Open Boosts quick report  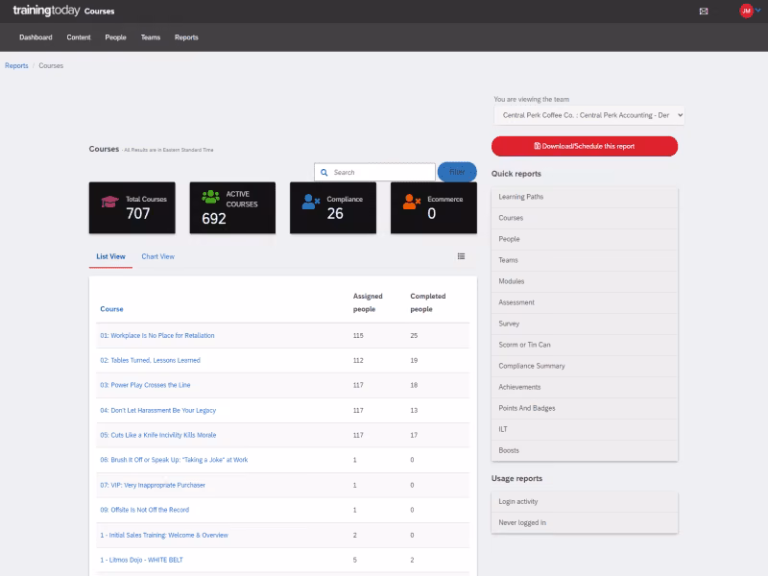coord(585,450)
